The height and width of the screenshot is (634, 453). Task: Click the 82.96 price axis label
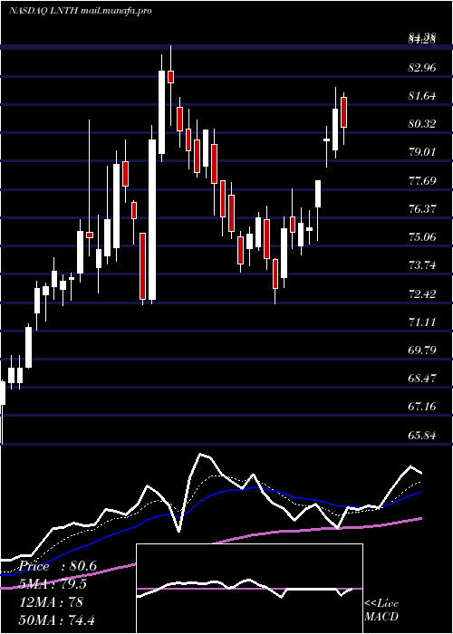422,68
